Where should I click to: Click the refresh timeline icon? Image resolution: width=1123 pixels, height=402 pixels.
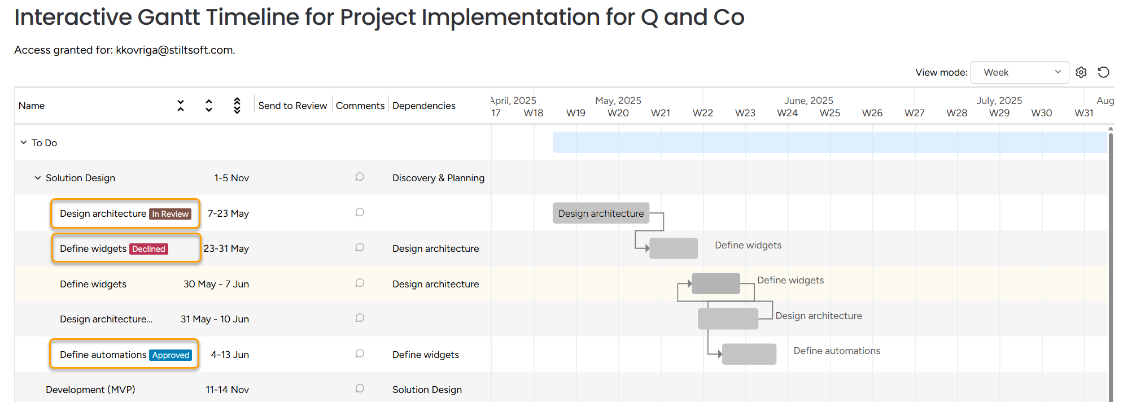coord(1103,72)
